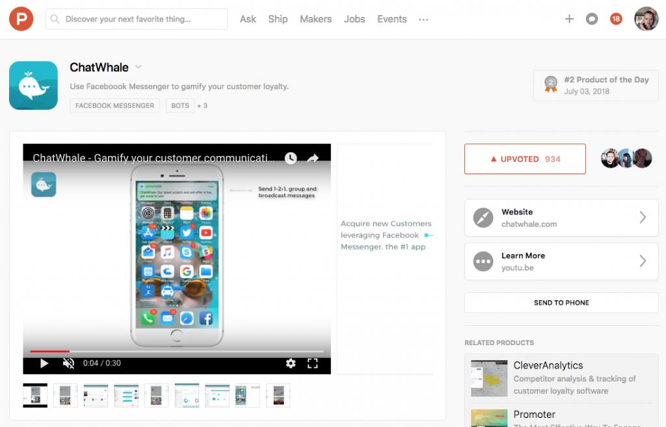Open the ChatWhale video title link
The image size is (666, 427).
click(x=153, y=158)
